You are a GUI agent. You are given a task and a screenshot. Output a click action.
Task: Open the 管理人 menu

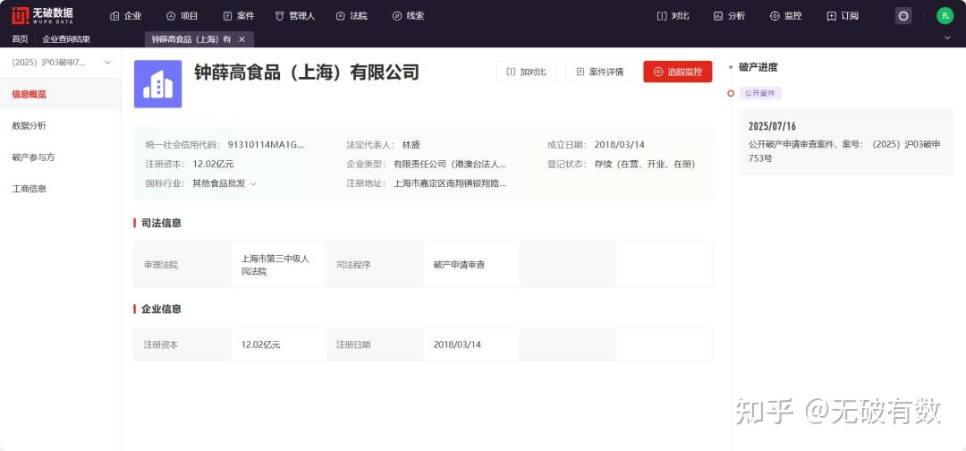295,16
